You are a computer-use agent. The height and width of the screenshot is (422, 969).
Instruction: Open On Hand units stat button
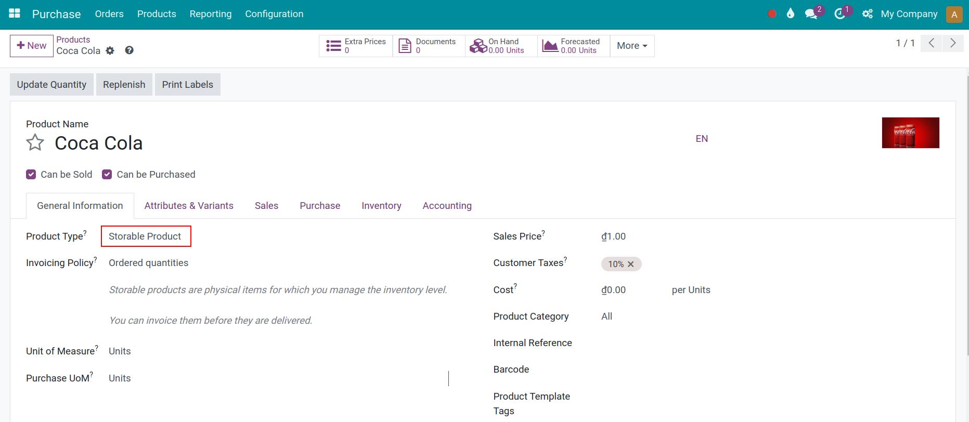pyautogui.click(x=501, y=46)
